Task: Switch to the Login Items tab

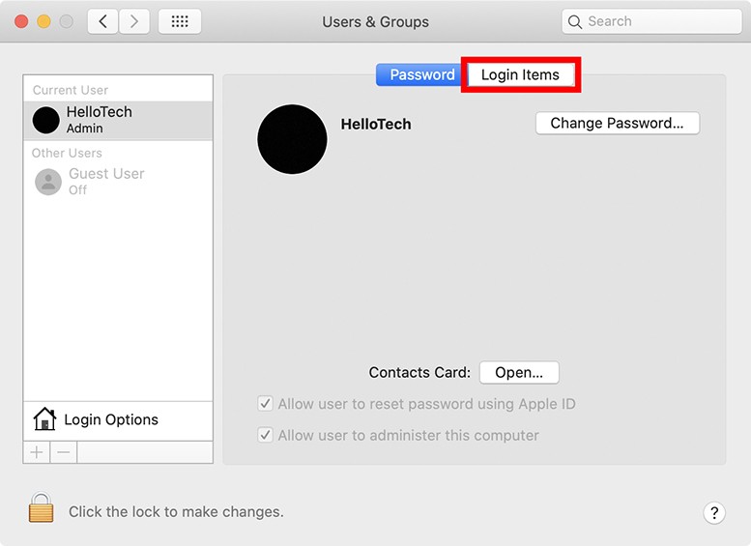Action: tap(520, 74)
